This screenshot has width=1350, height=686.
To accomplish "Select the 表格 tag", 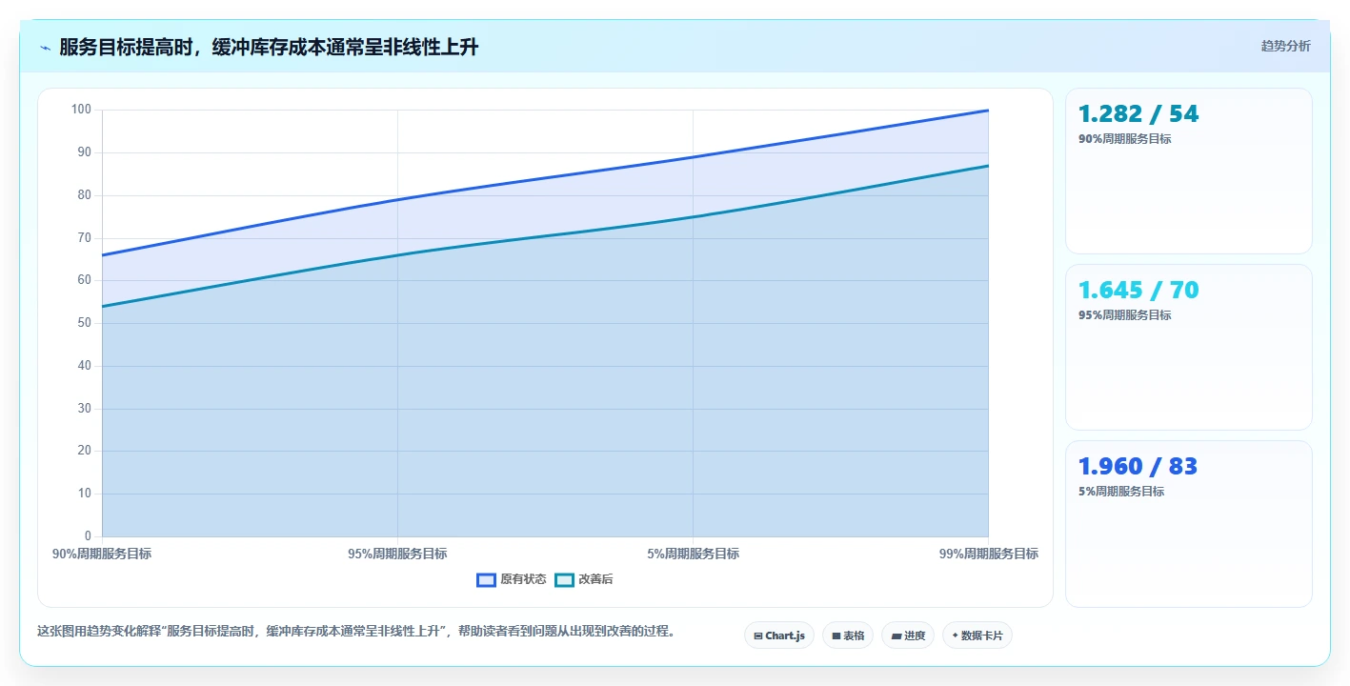I will (x=848, y=636).
